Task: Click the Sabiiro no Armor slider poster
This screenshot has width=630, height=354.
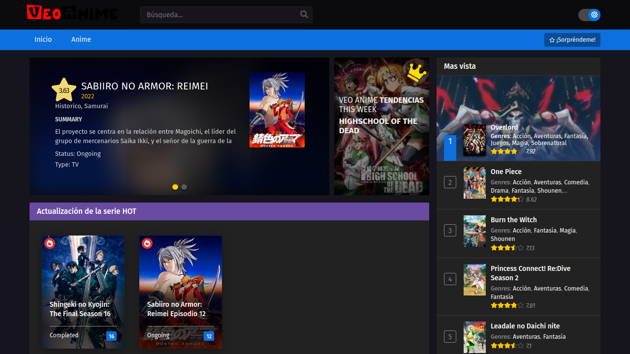Action: 277,110
